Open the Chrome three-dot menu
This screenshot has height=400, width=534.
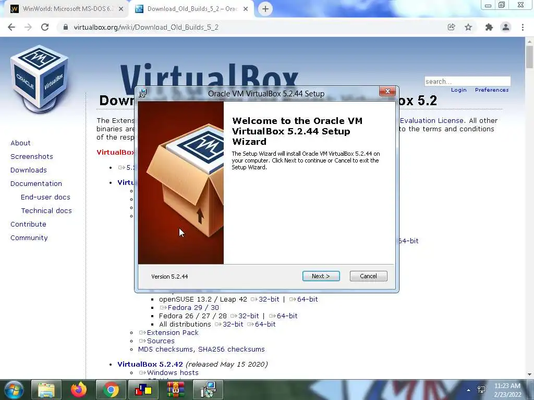[x=523, y=27]
